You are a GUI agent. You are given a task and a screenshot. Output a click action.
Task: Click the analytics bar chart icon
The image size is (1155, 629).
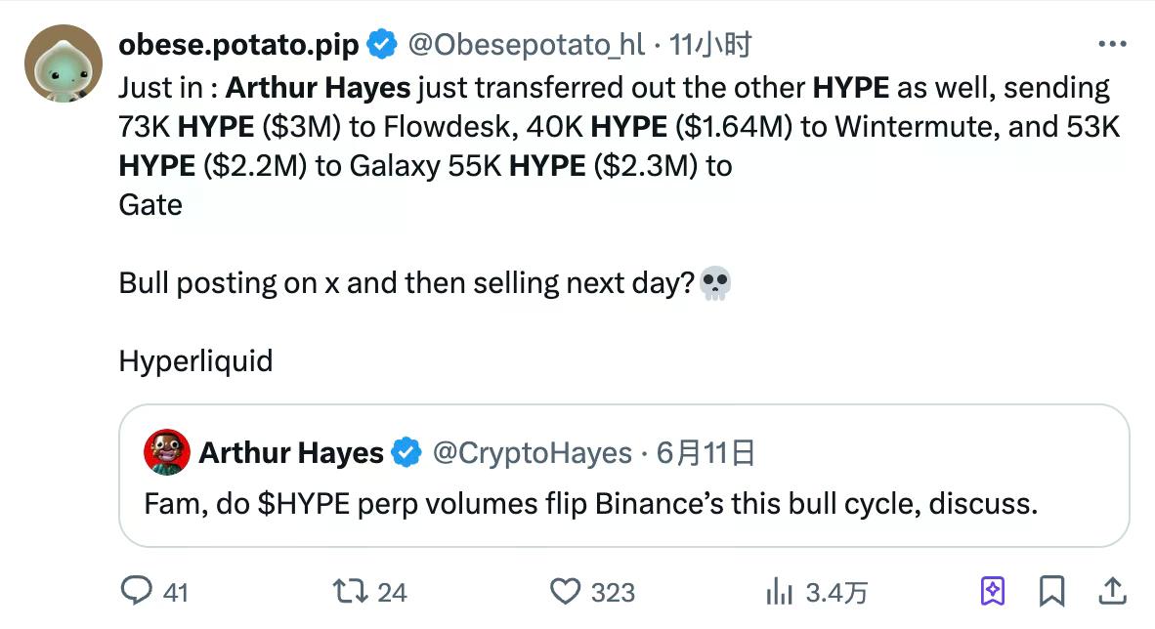point(777,591)
